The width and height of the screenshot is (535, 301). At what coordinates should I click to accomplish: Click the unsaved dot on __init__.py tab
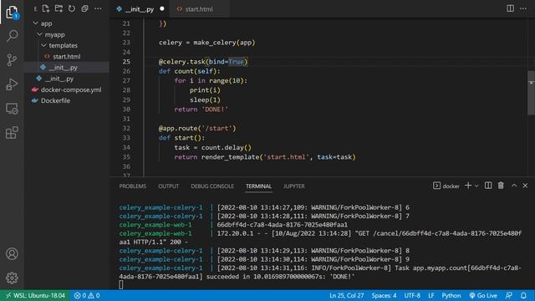(x=162, y=9)
